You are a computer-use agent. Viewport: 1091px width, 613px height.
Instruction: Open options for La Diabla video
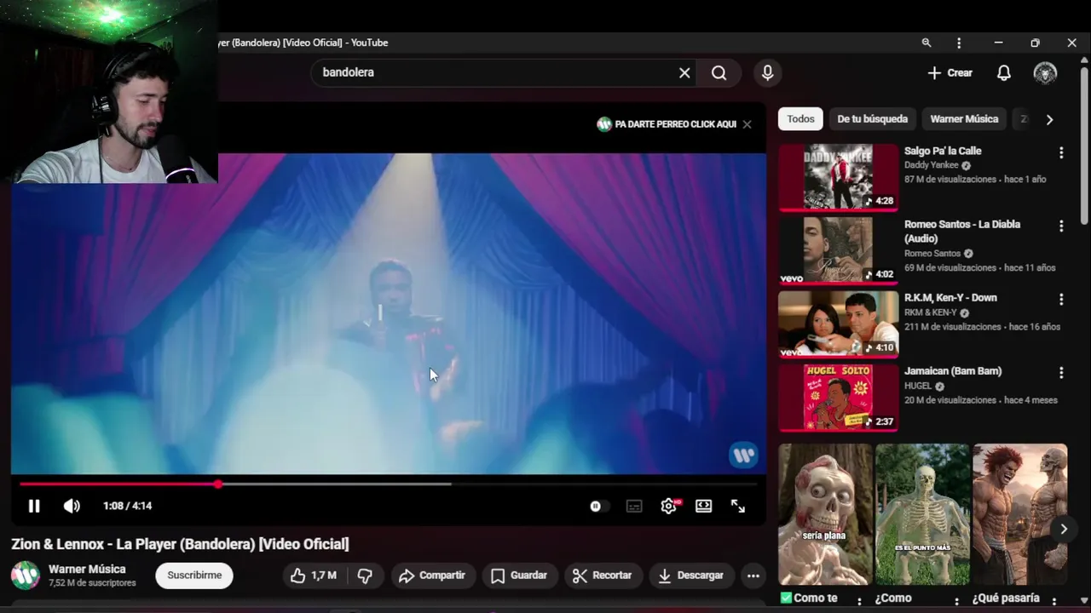[1061, 226]
